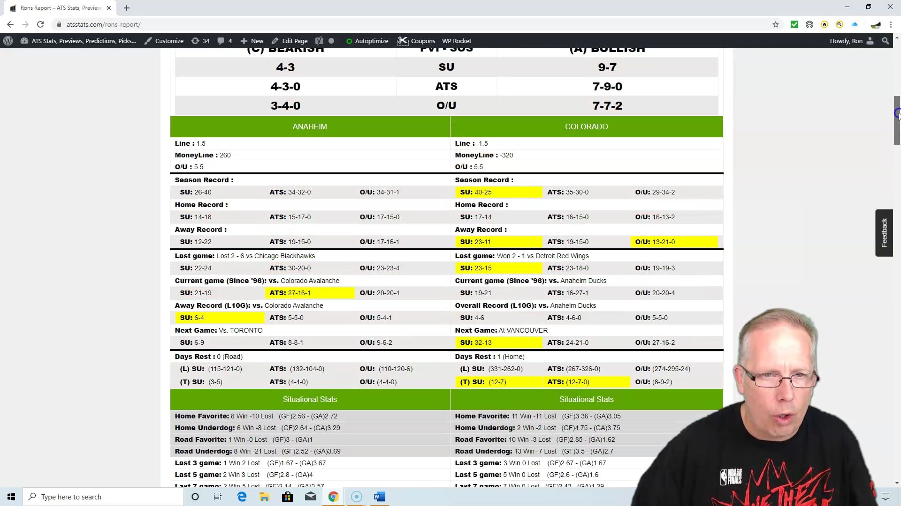Bookmark this page with the star icon
Viewport: 901px width, 506px height.
point(776,24)
